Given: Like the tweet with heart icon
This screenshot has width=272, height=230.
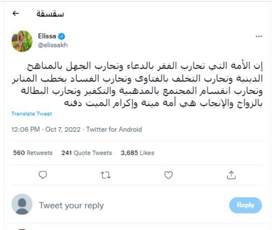Looking at the screenshot, I should 168,175.
